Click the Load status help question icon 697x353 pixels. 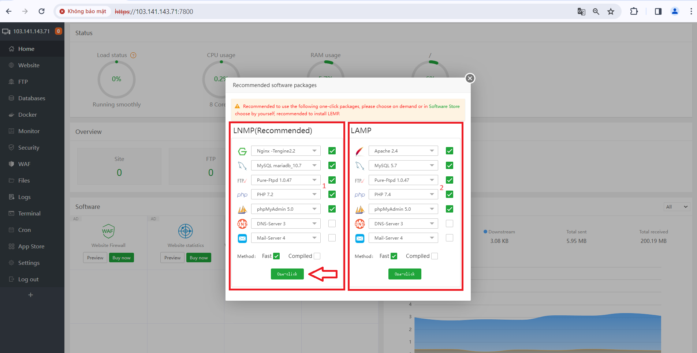click(x=133, y=55)
